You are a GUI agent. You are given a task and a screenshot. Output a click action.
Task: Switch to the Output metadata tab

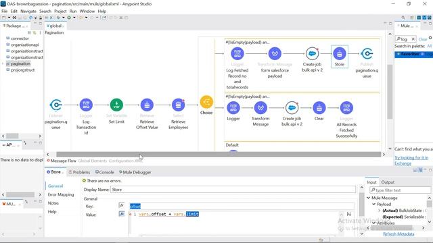coord(388,182)
